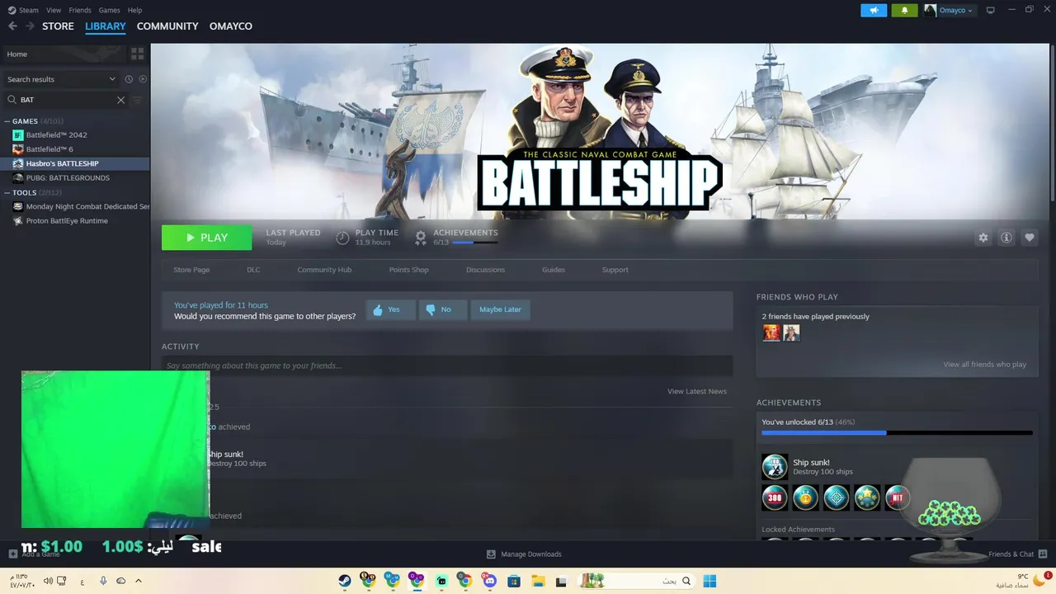Sort library by recent activity clock
This screenshot has width=1056, height=594.
click(129, 79)
